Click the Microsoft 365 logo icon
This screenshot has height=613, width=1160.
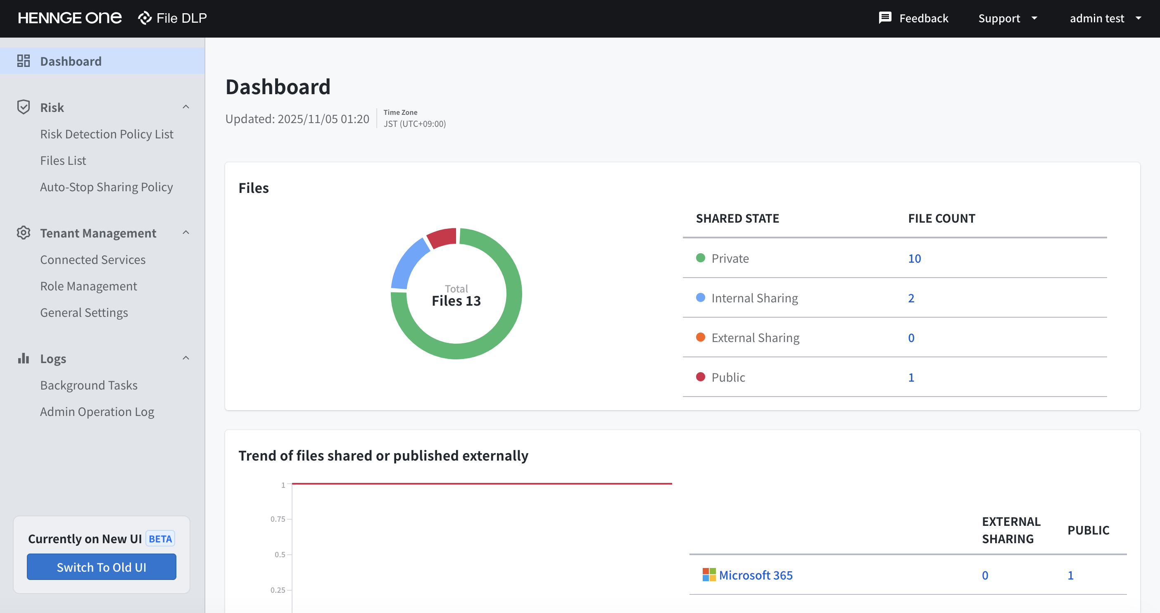[709, 575]
